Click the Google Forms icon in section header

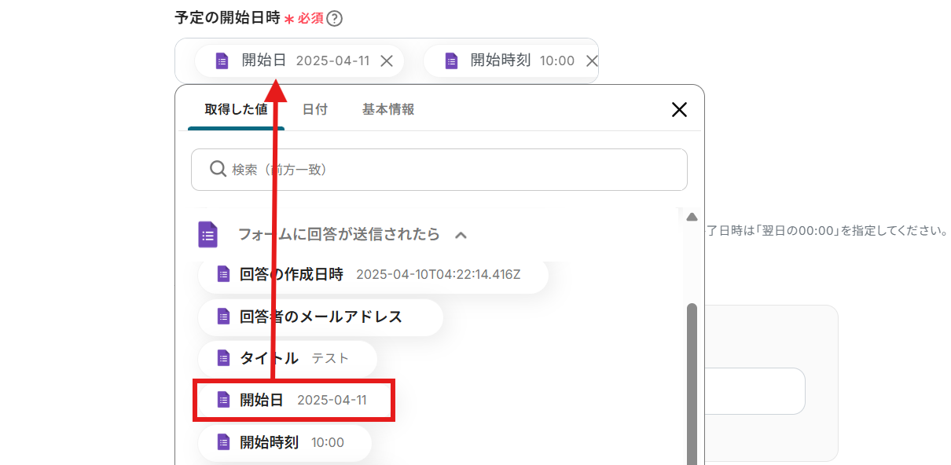click(x=208, y=235)
